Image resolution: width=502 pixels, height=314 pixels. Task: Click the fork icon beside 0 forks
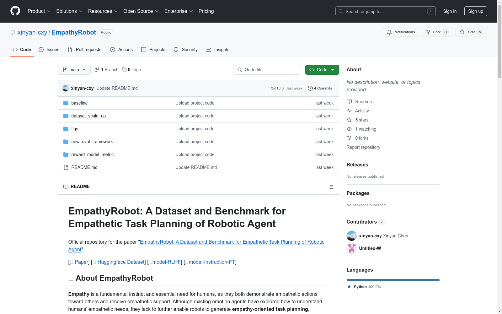[x=349, y=138]
